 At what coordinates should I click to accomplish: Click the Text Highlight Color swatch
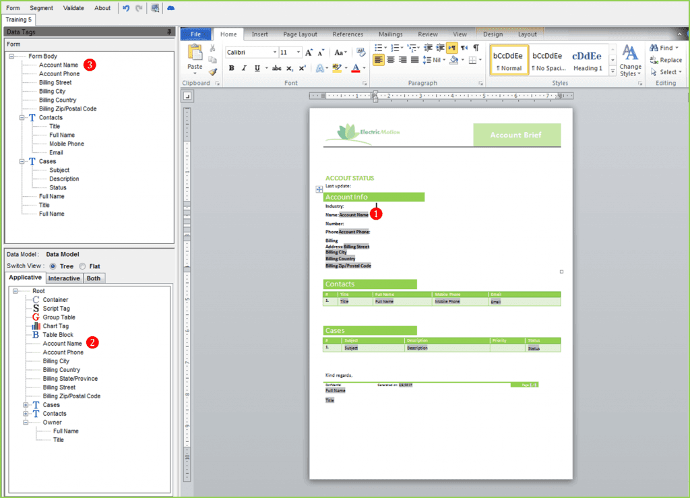tap(337, 68)
